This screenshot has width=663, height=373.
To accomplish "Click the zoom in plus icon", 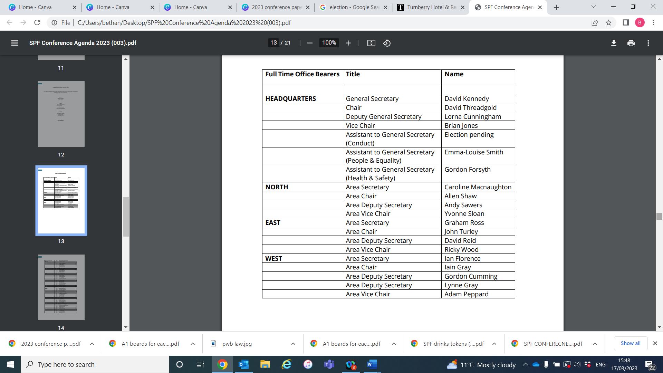I will point(348,43).
